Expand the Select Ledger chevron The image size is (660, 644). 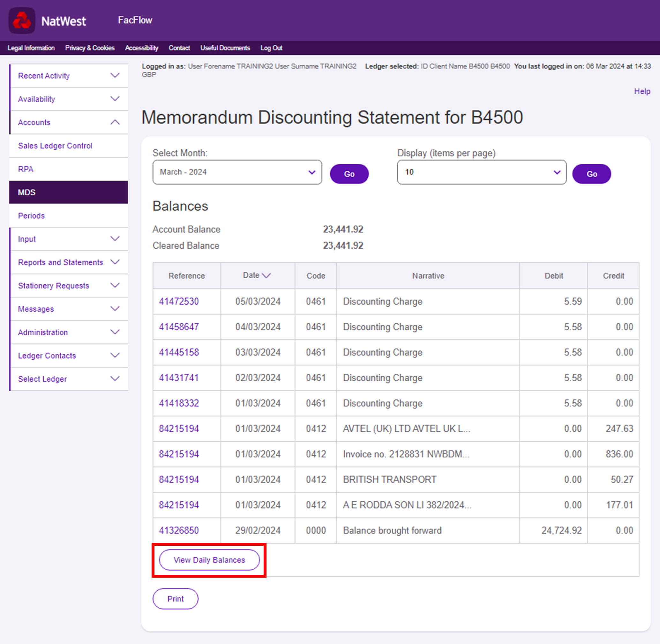115,379
